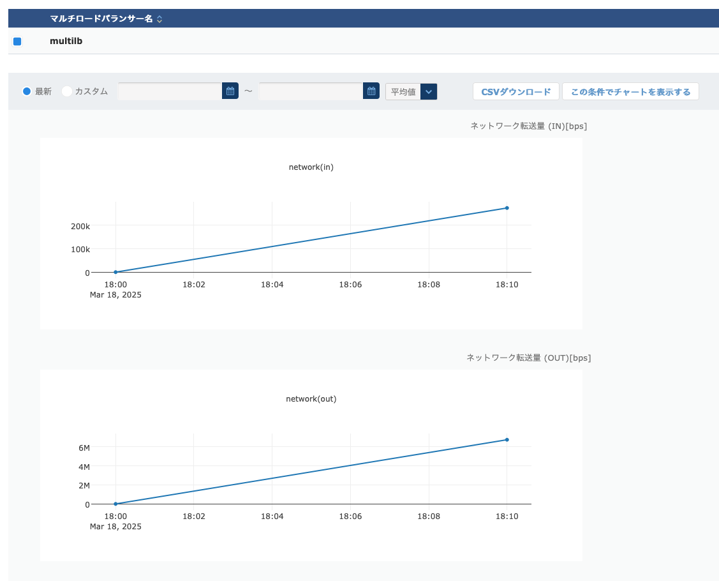Open the end date calendar picker
The height and width of the screenshot is (581, 719).
click(371, 91)
